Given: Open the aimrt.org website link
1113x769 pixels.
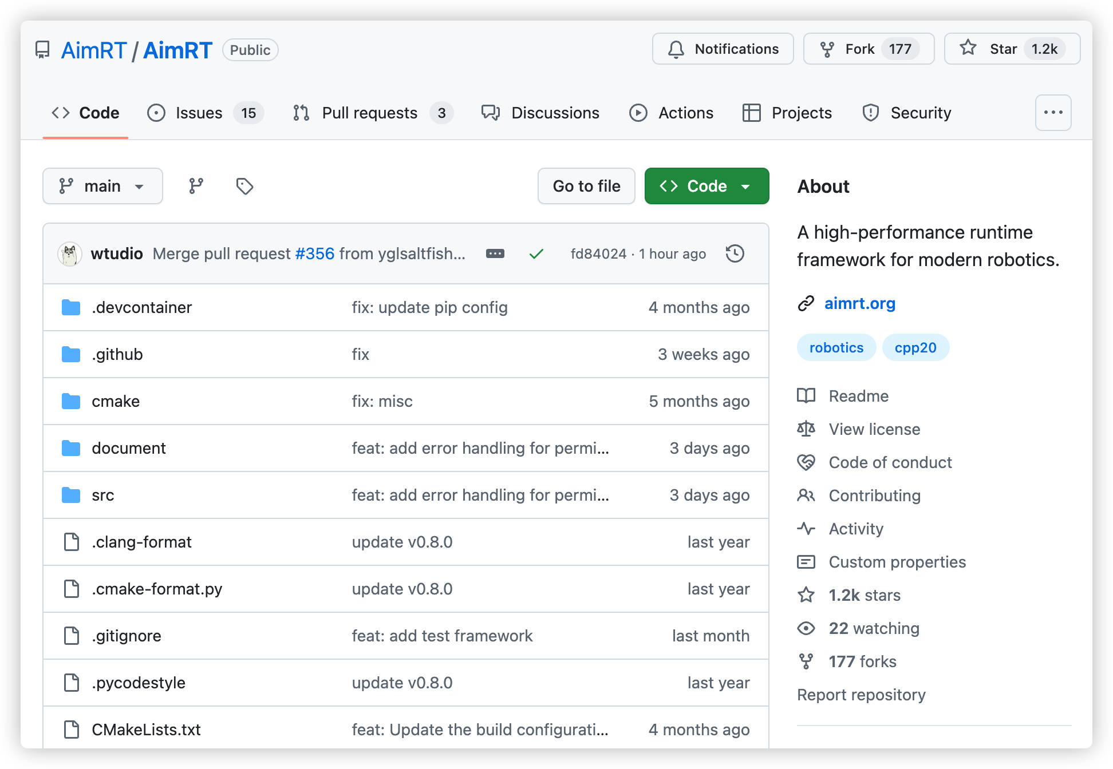Looking at the screenshot, I should coord(859,303).
